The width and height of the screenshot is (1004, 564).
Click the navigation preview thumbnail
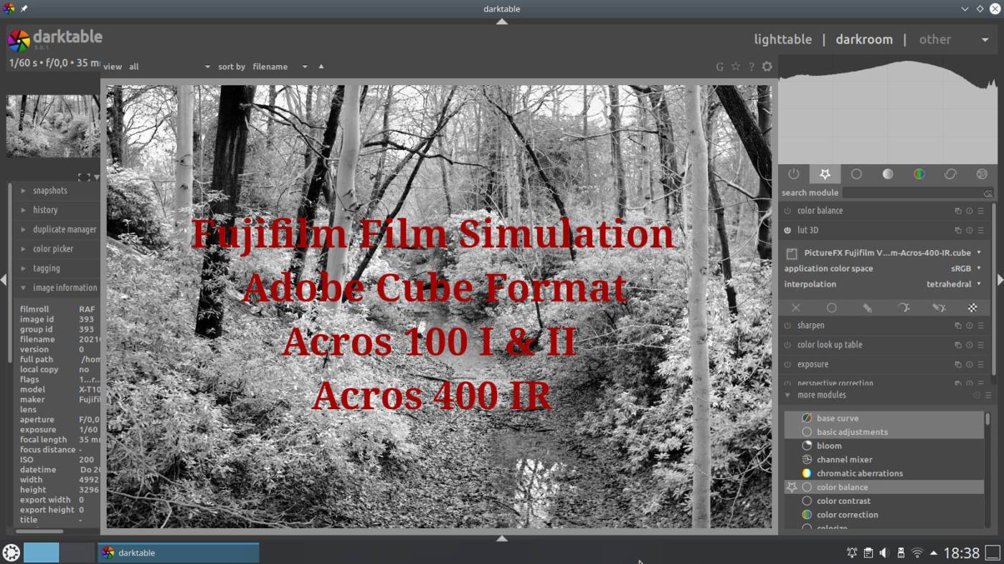coord(53,126)
